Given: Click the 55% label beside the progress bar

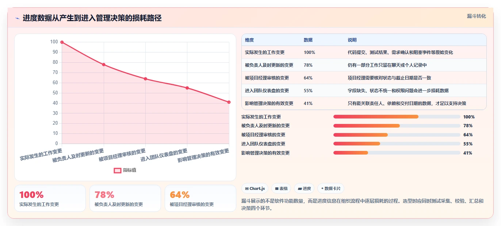Looking at the screenshot, I should 468,144.
